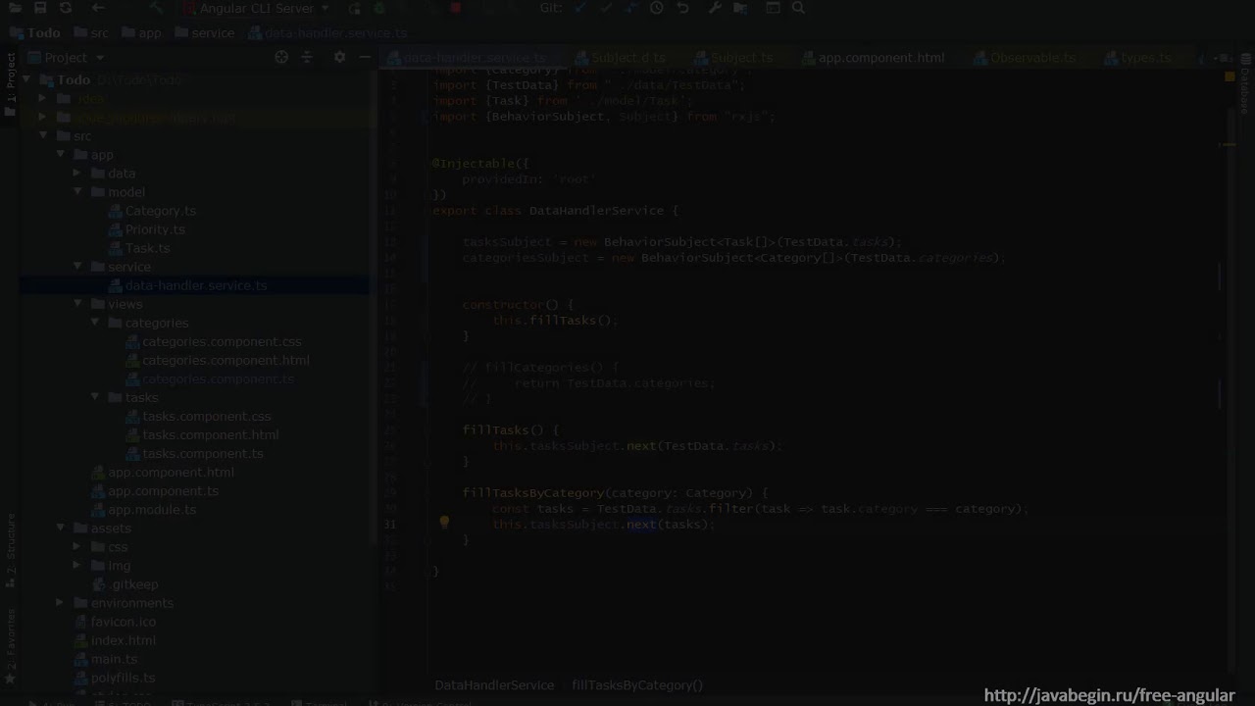
Task: Click the locate file crosshair icon
Action: 281,57
